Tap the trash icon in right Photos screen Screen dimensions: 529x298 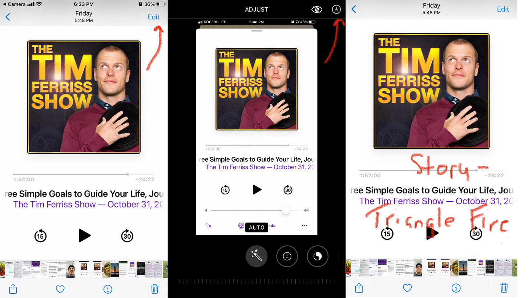point(504,288)
